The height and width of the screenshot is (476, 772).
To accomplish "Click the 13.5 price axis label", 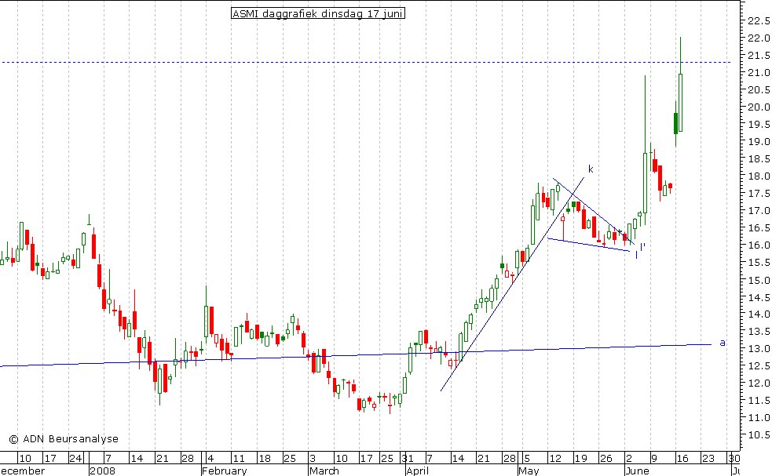I will (x=759, y=332).
